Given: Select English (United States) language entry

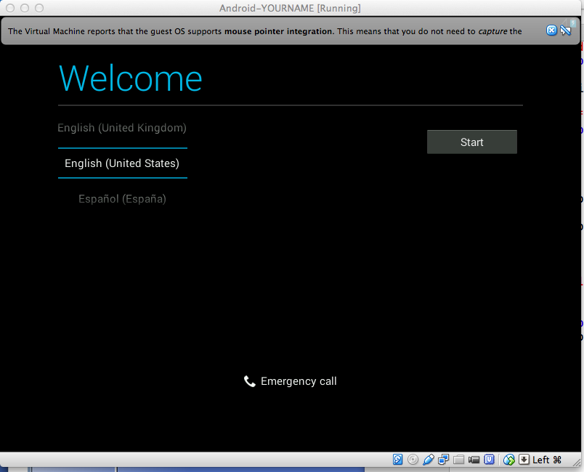Looking at the screenshot, I should click(x=122, y=163).
